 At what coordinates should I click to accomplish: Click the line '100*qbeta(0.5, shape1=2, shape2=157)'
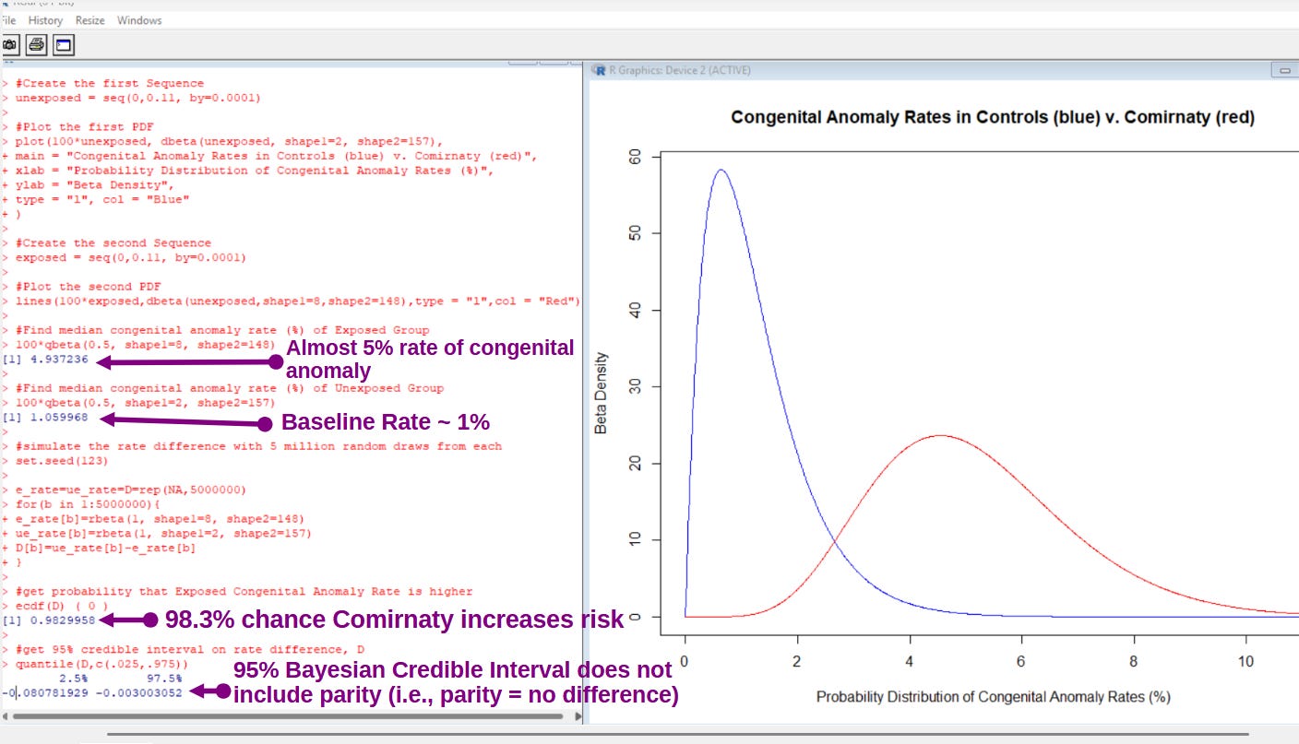pyautogui.click(x=145, y=403)
